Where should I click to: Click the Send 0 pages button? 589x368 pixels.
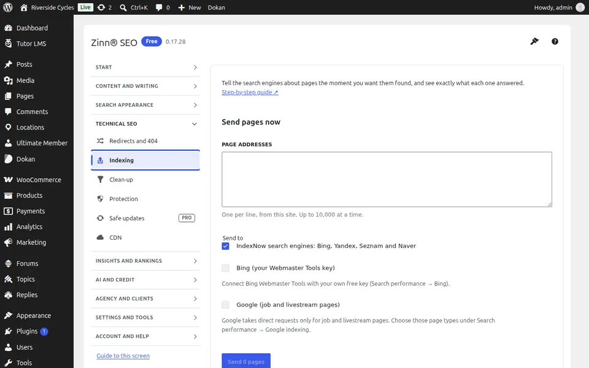246,361
